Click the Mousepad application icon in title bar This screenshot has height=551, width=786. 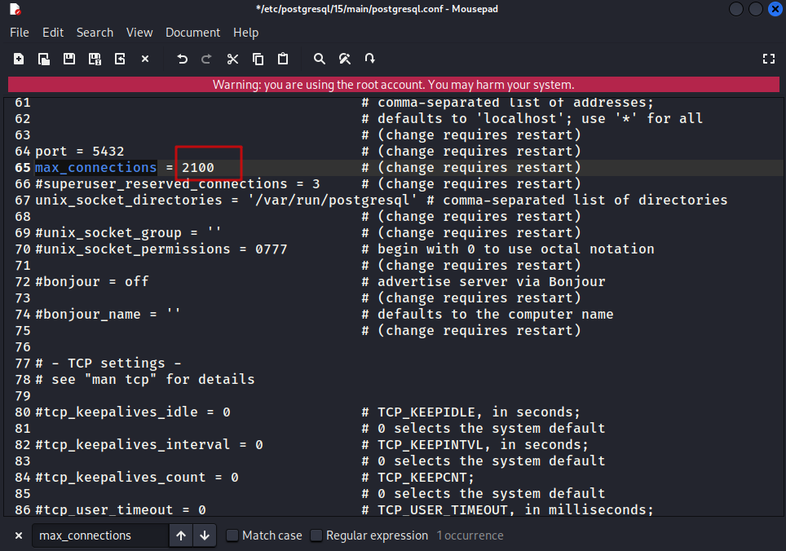point(15,9)
